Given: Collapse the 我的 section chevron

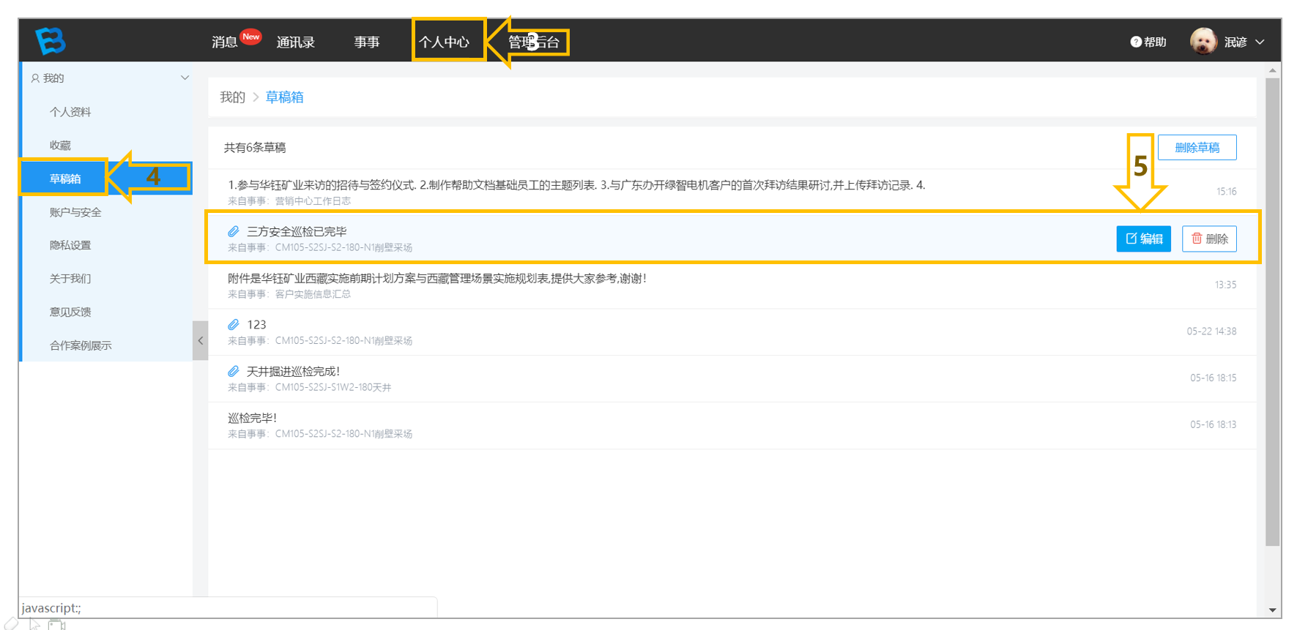Looking at the screenshot, I should [185, 78].
